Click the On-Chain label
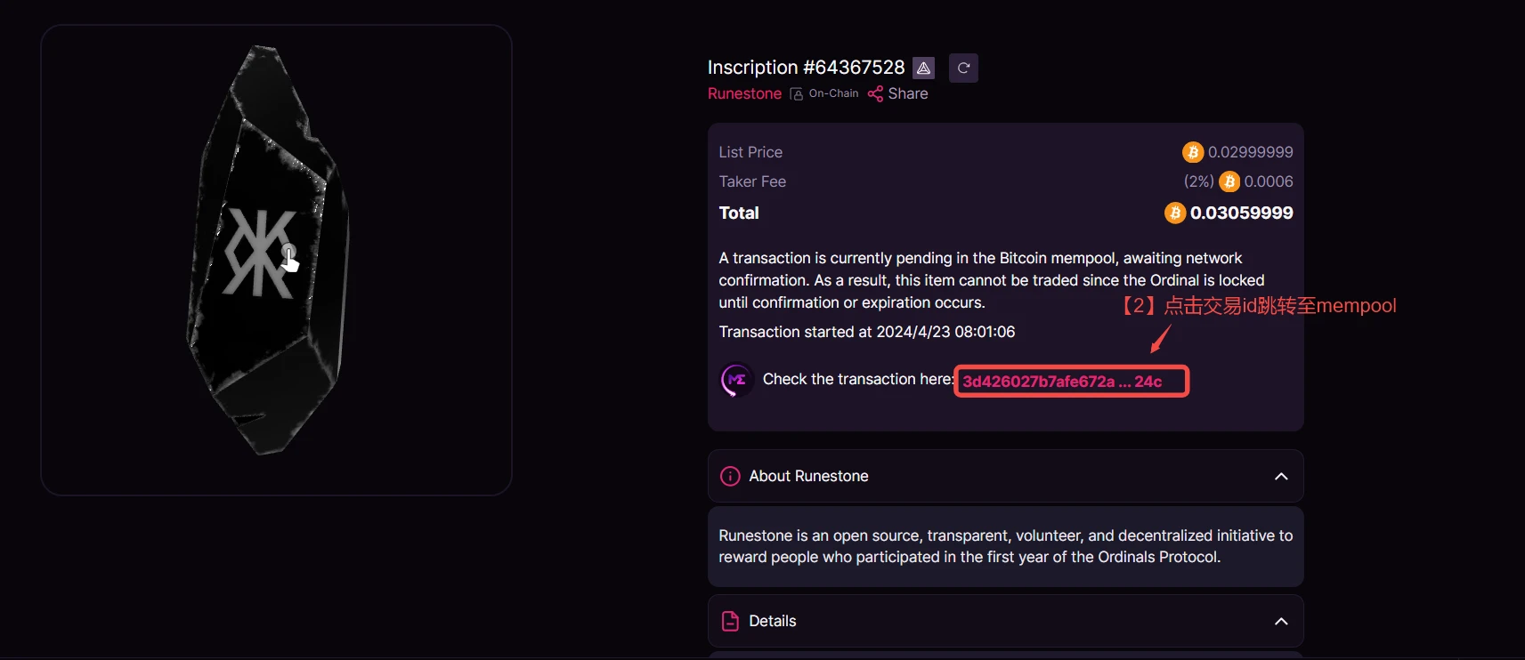 coord(833,94)
